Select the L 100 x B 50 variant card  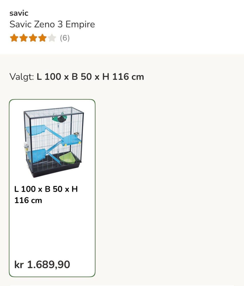[x=53, y=188]
